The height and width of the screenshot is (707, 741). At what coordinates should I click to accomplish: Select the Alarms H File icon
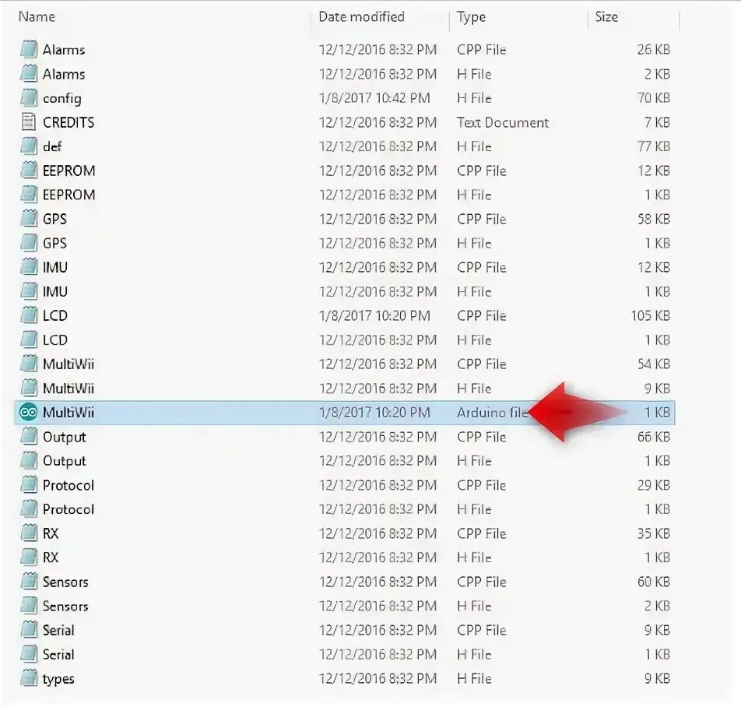click(x=29, y=74)
